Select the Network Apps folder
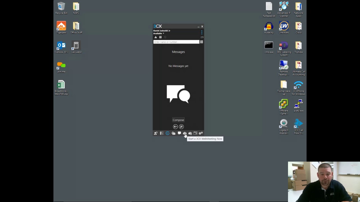Screen dimensions: 360x202 click(299, 10)
